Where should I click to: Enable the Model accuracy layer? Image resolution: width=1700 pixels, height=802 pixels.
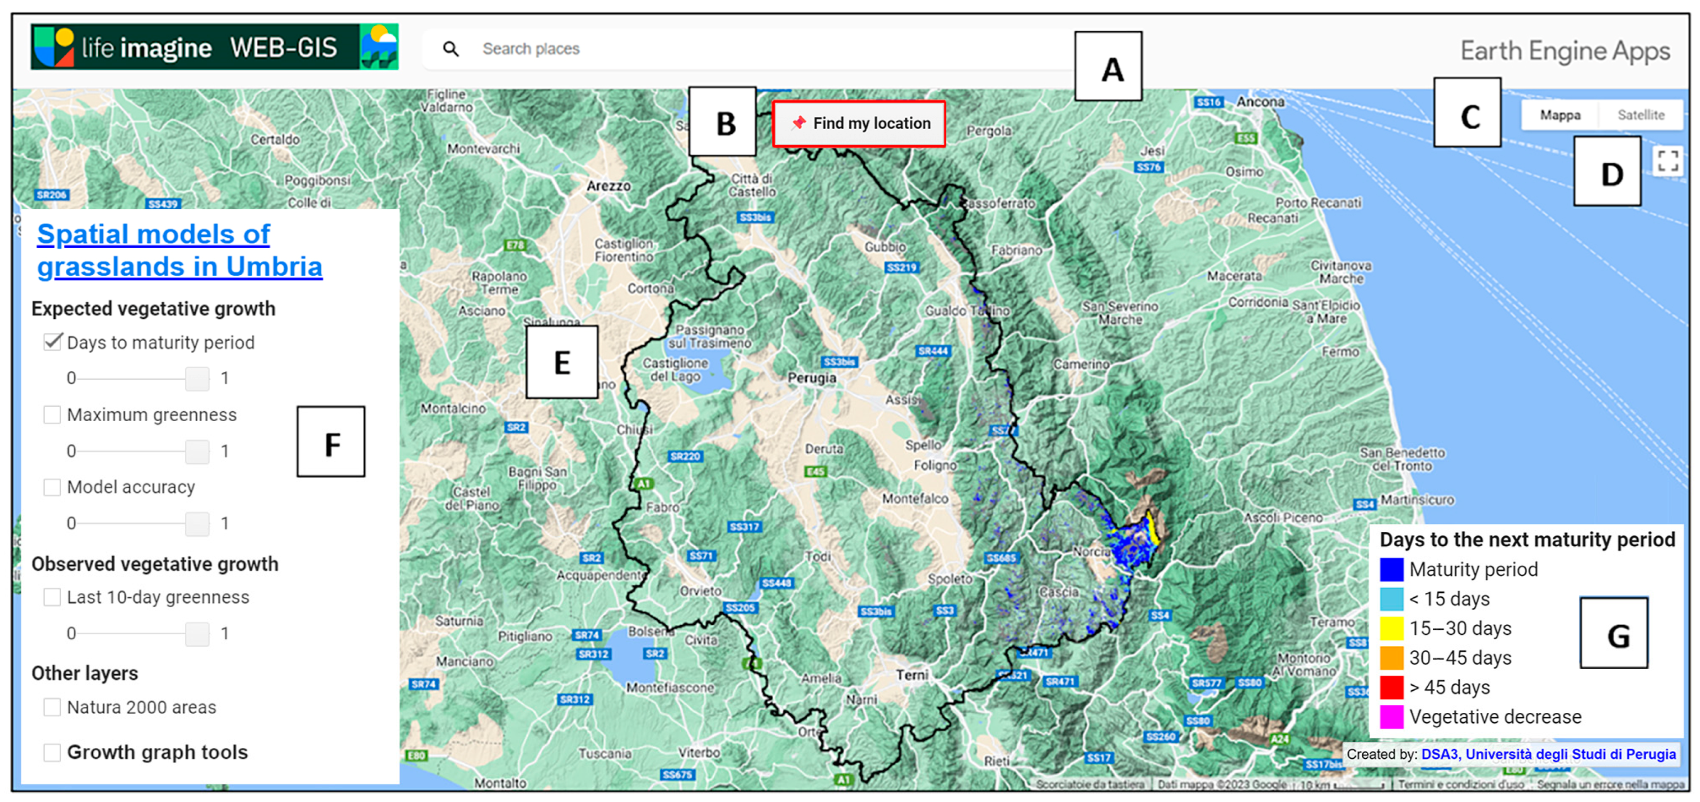(52, 487)
